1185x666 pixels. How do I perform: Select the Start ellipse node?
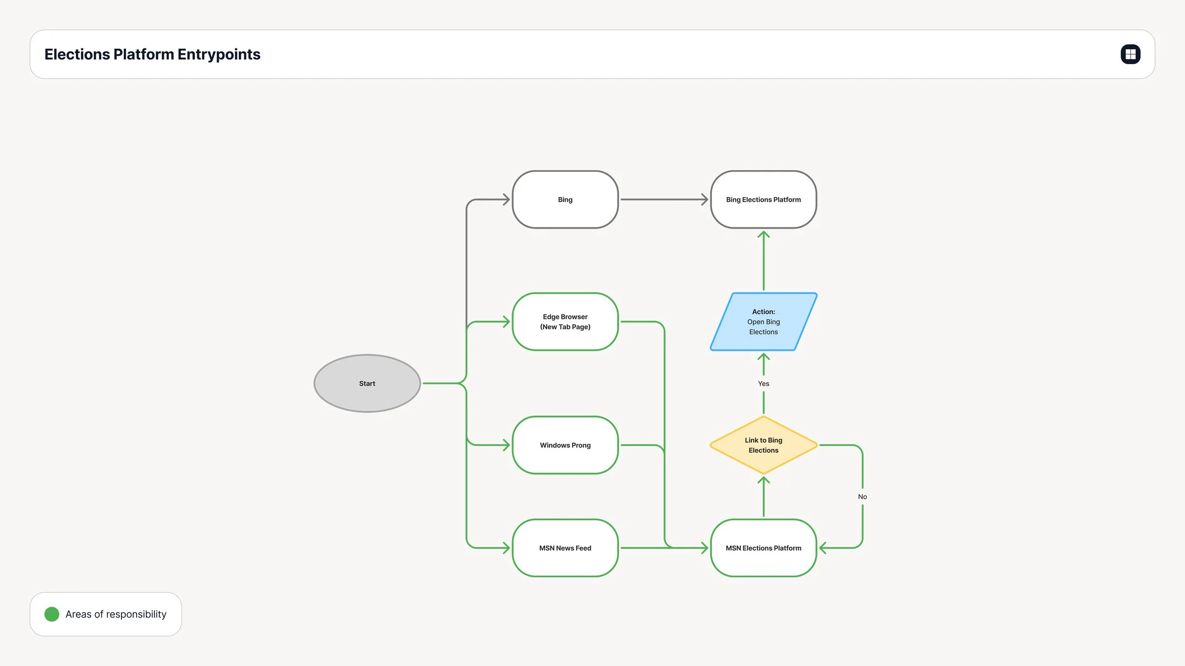pyautogui.click(x=367, y=383)
